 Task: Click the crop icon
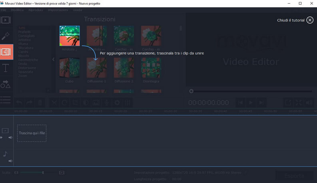(x=75, y=103)
